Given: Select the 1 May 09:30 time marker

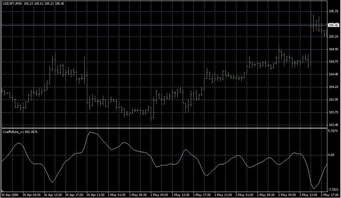Looking at the screenshot, I should coord(160,195).
